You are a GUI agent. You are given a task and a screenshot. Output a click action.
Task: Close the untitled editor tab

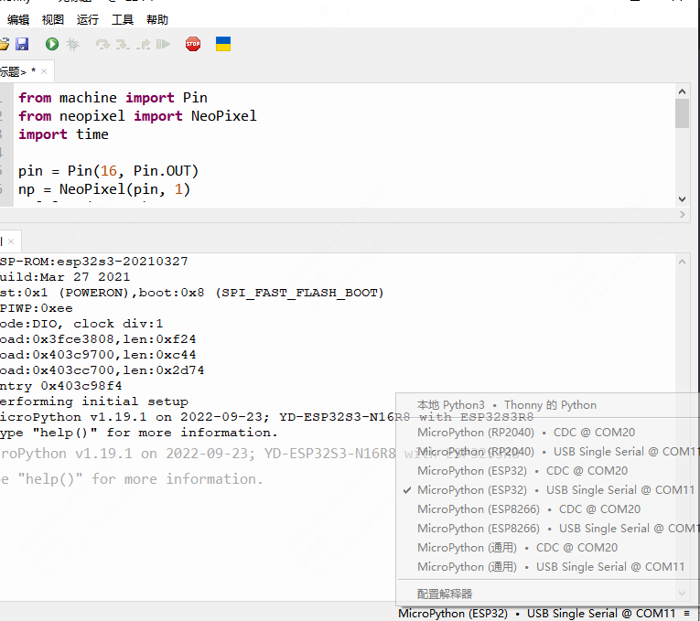point(44,71)
